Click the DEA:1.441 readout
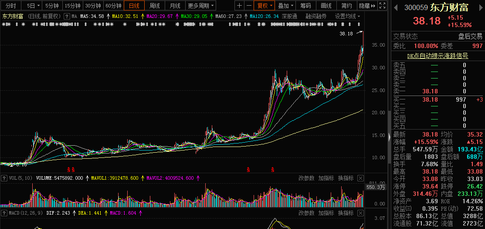 tap(90, 213)
